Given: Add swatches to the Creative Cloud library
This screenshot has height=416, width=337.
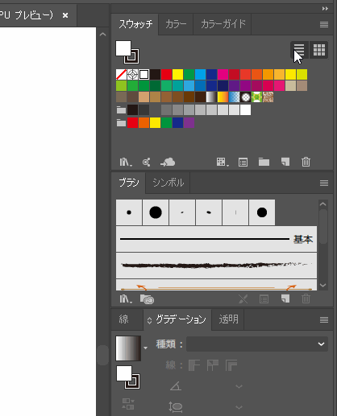Looking at the screenshot, I should (x=168, y=162).
